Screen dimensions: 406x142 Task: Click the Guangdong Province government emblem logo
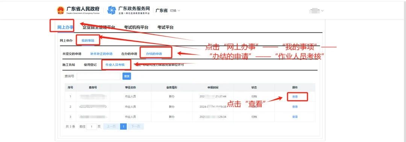click(x=60, y=11)
